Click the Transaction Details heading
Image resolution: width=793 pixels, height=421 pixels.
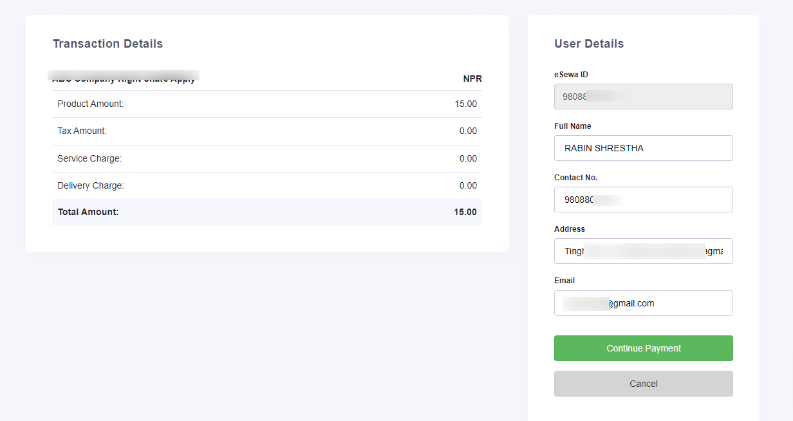107,43
